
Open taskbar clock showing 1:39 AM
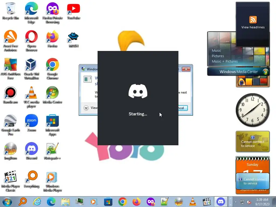point(263,202)
